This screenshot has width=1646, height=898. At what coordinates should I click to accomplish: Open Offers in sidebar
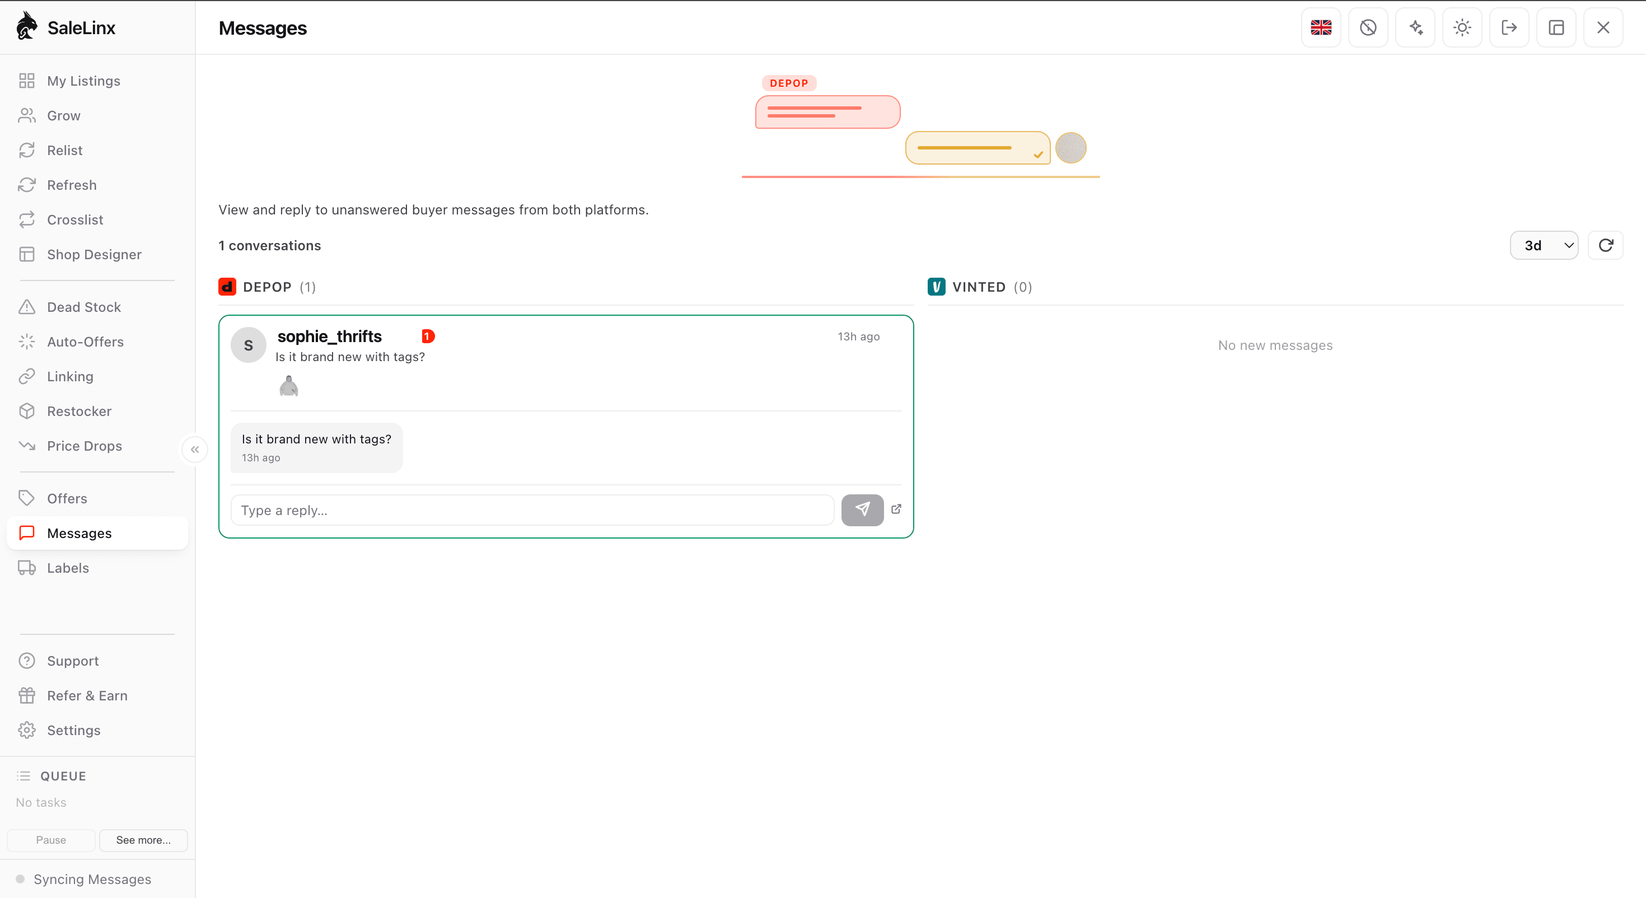[x=97, y=498]
